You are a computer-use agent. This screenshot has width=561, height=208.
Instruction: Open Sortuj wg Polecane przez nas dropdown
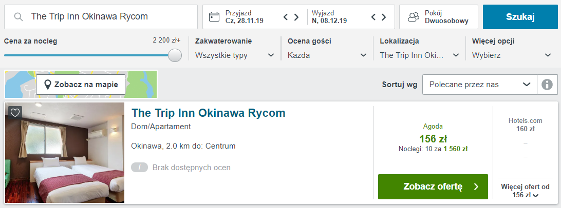[x=480, y=85]
